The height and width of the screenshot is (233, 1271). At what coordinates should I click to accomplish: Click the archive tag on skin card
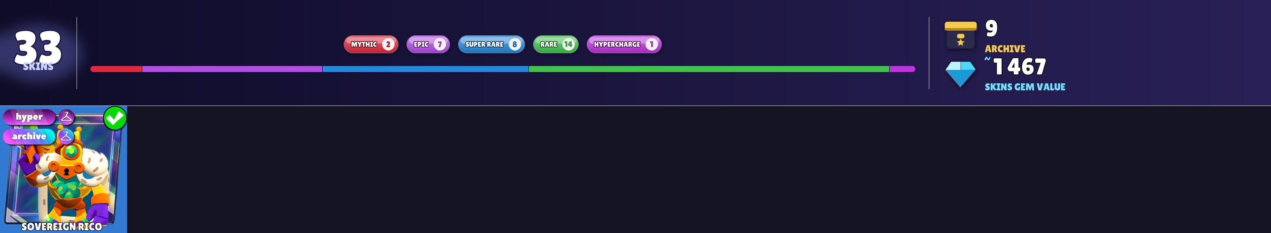pos(29,136)
